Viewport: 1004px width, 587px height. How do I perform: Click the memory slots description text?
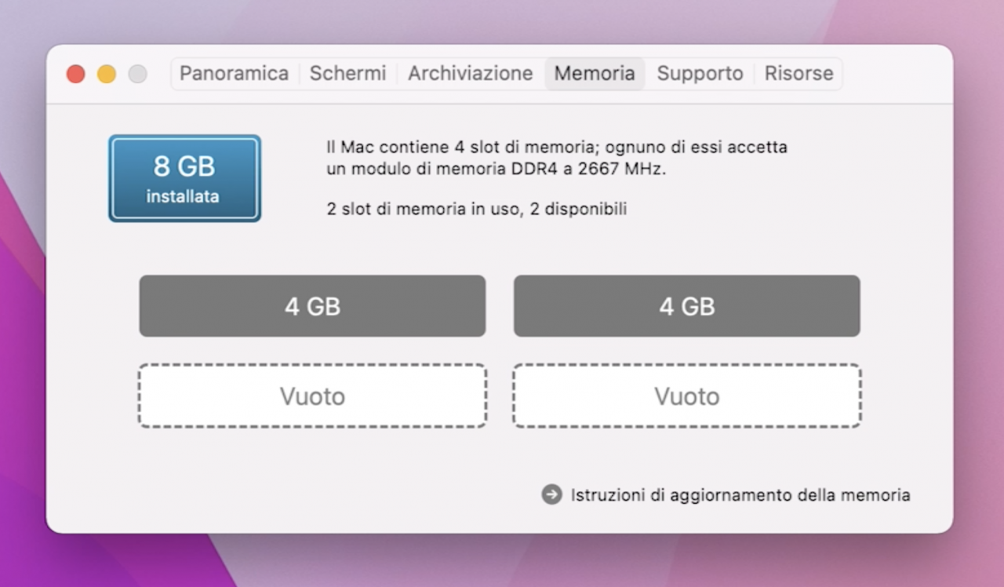[557, 158]
